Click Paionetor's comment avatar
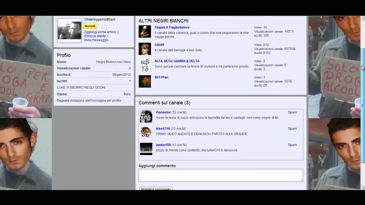The image size is (365, 205). click(x=146, y=116)
